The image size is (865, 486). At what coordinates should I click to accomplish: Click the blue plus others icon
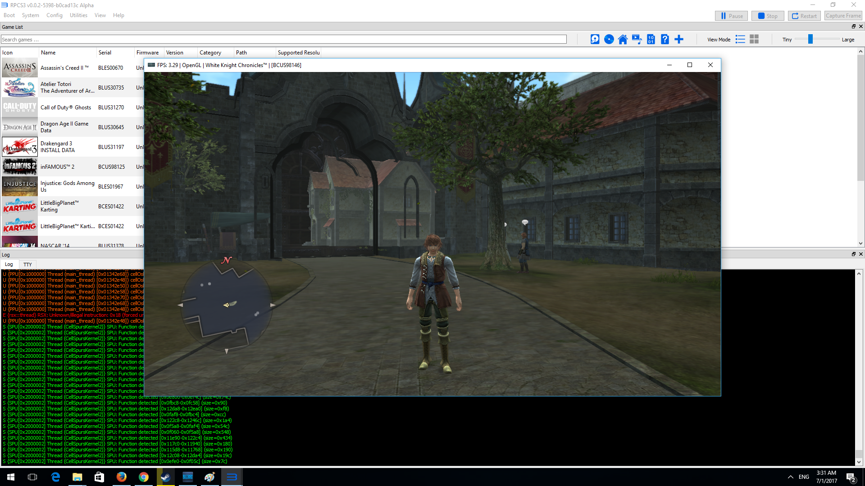coord(679,40)
